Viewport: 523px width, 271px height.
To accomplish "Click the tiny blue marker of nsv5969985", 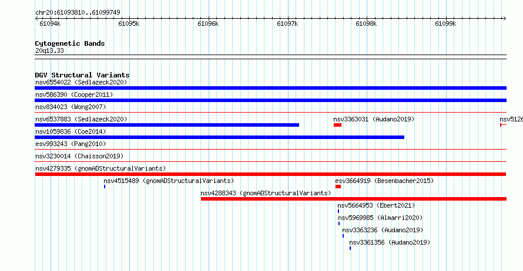I will tap(339, 223).
